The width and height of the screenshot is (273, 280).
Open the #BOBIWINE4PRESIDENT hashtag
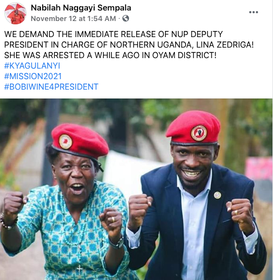click(51, 87)
